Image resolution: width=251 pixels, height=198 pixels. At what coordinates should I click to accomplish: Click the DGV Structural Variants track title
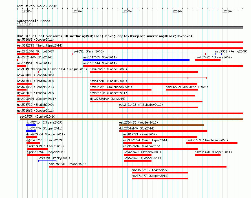[x=105, y=36]
